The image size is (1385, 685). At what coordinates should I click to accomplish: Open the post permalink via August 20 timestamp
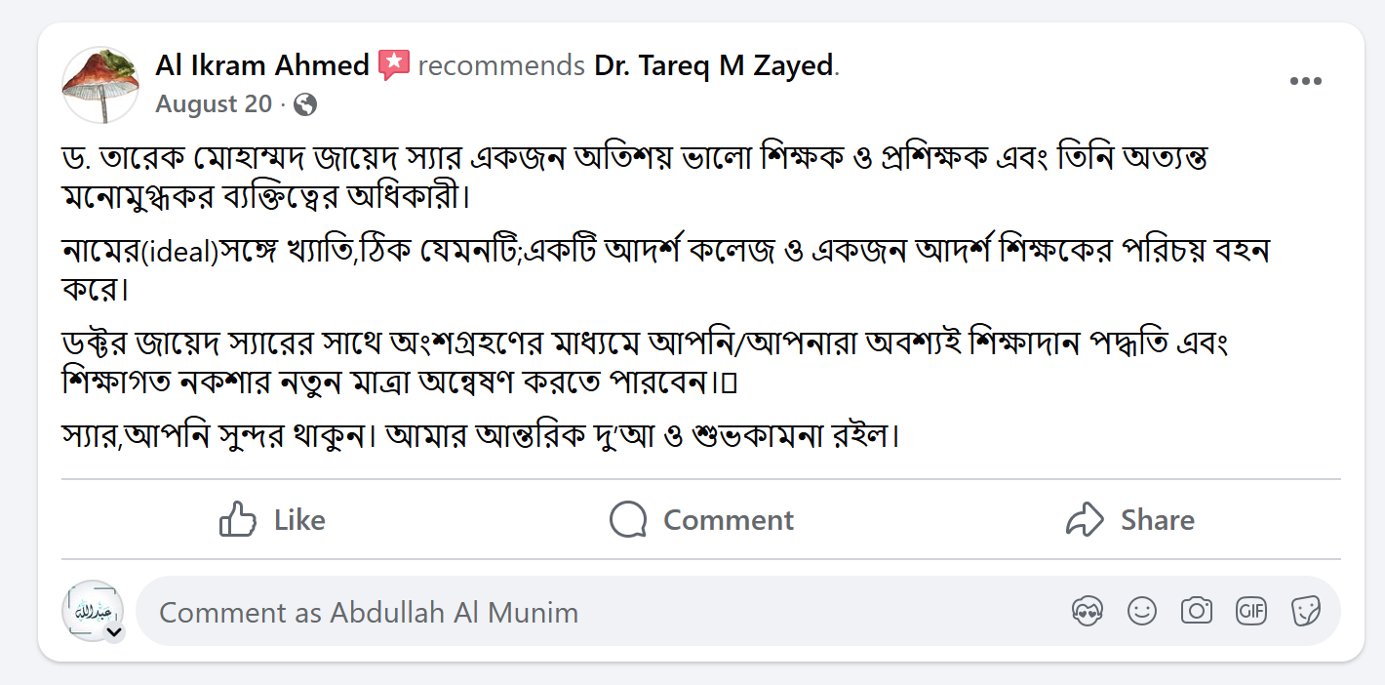tap(214, 103)
